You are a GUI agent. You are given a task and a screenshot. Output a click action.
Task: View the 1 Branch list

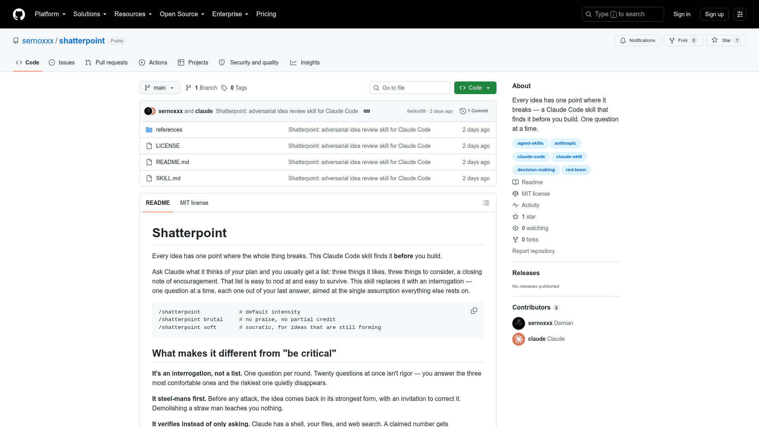point(202,88)
